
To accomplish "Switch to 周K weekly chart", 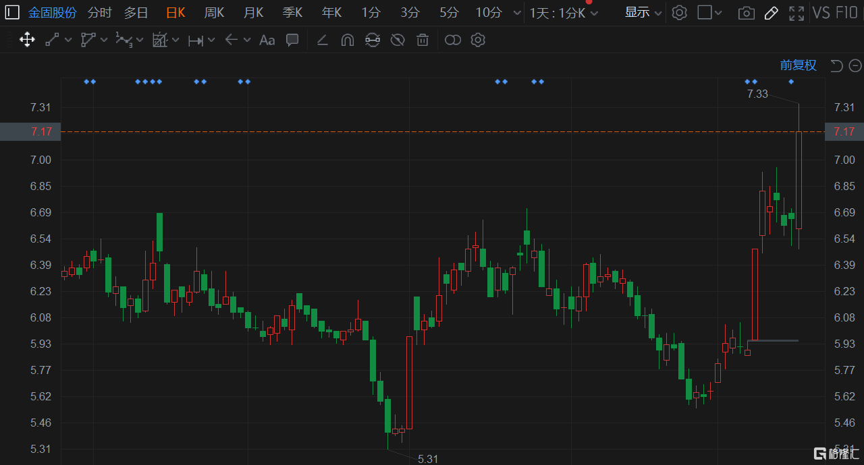I will 215,12.
